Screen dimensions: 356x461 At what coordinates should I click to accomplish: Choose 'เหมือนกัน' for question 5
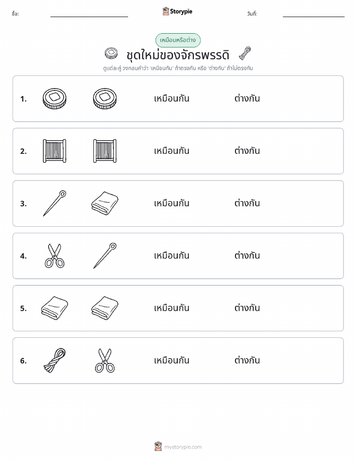[x=172, y=308]
